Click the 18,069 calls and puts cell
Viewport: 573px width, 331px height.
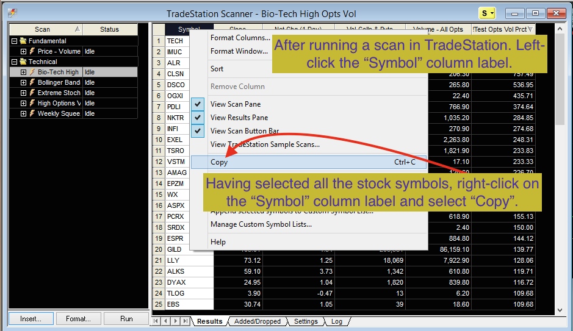[x=370, y=260]
